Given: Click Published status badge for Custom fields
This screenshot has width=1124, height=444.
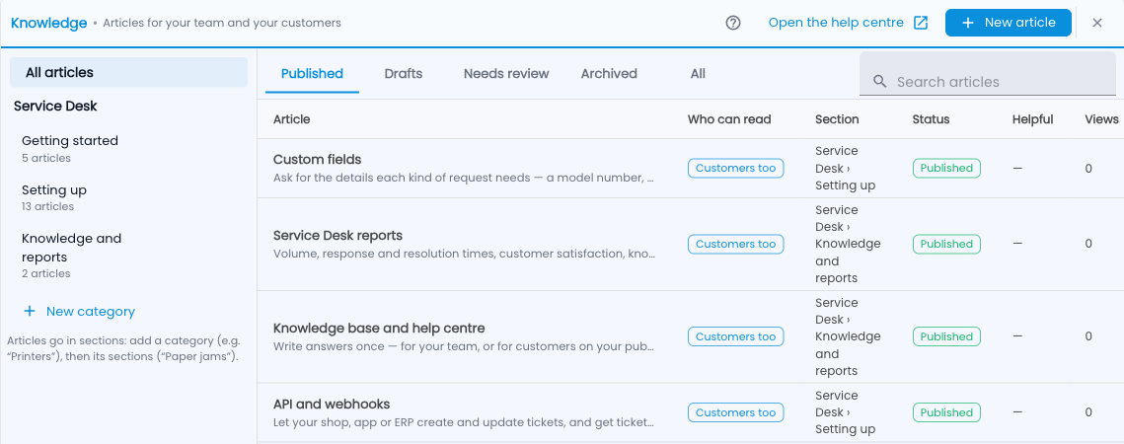Looking at the screenshot, I should pos(946,168).
